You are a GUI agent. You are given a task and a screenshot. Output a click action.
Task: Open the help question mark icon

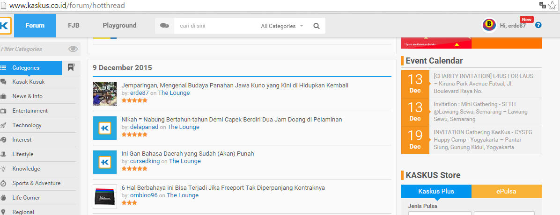pyautogui.click(x=538, y=25)
